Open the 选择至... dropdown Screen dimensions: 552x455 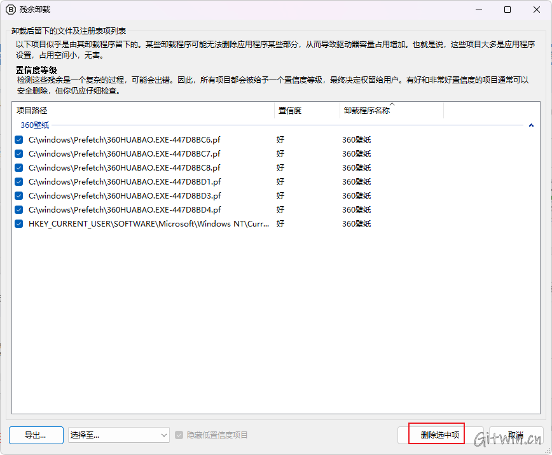(119, 435)
